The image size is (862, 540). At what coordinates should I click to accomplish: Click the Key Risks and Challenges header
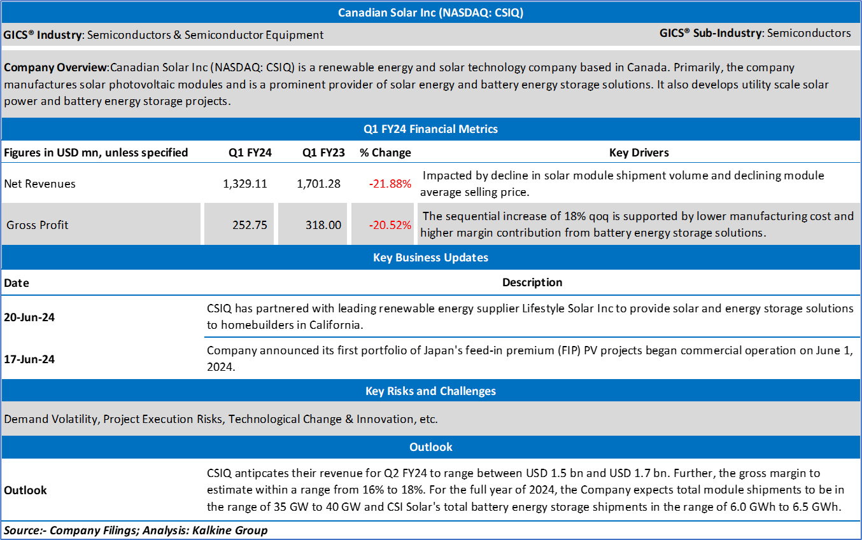(430, 391)
